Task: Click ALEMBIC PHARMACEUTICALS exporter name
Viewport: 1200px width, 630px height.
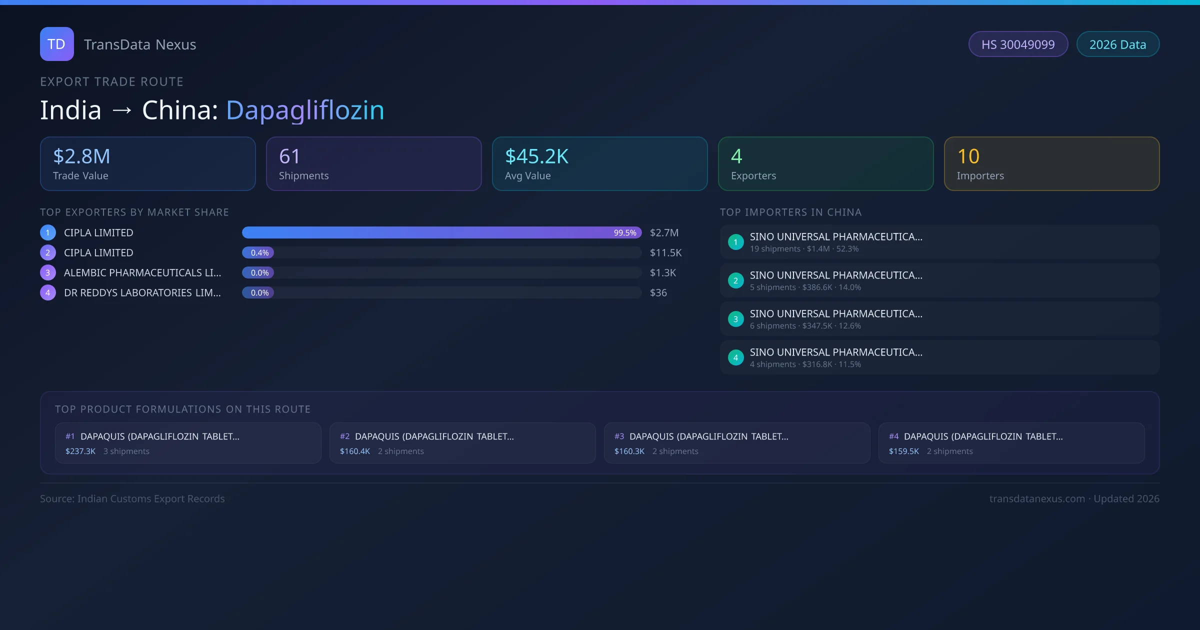Action: click(142, 272)
